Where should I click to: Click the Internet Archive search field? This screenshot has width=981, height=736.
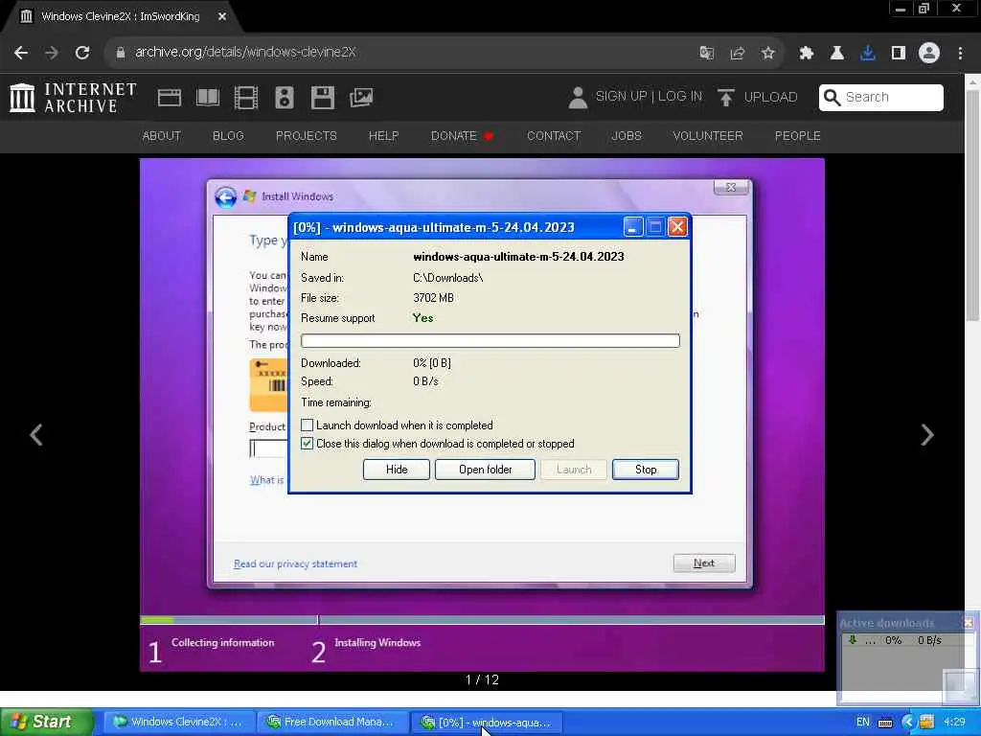point(881,97)
